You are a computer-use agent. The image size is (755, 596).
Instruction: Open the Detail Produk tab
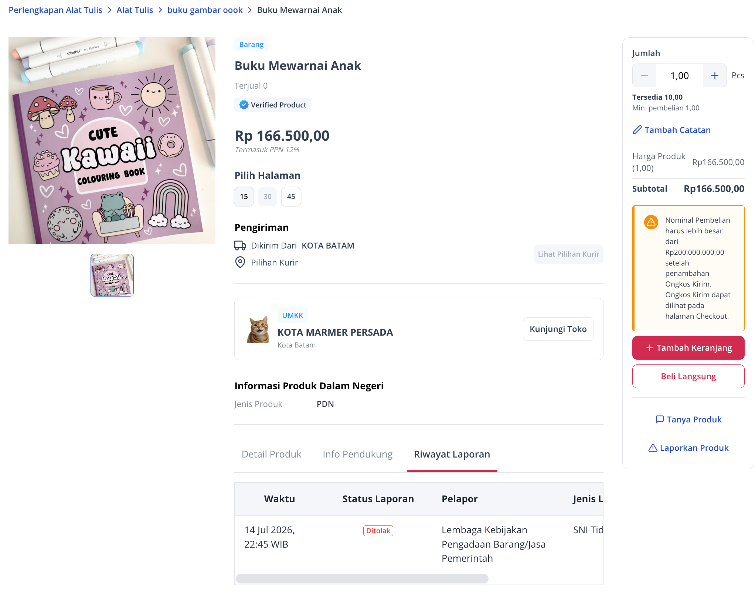[x=272, y=454]
